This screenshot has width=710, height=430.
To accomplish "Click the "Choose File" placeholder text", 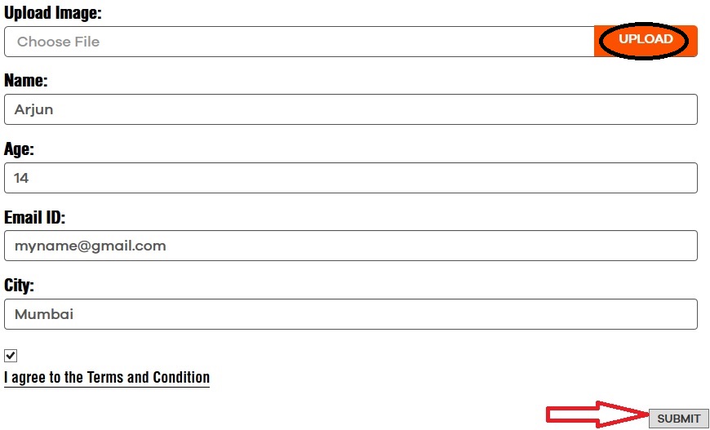I will click(58, 42).
